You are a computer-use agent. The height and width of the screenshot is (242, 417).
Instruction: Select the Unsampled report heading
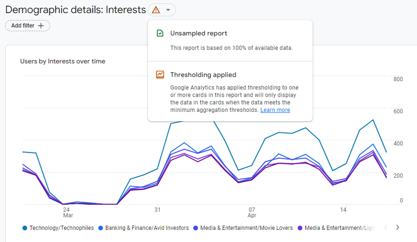199,33
